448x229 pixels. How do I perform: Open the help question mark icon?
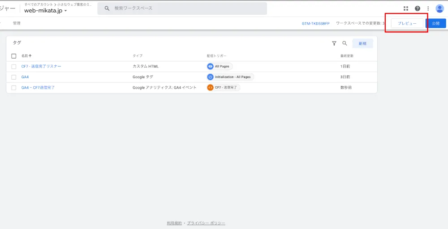click(x=418, y=8)
